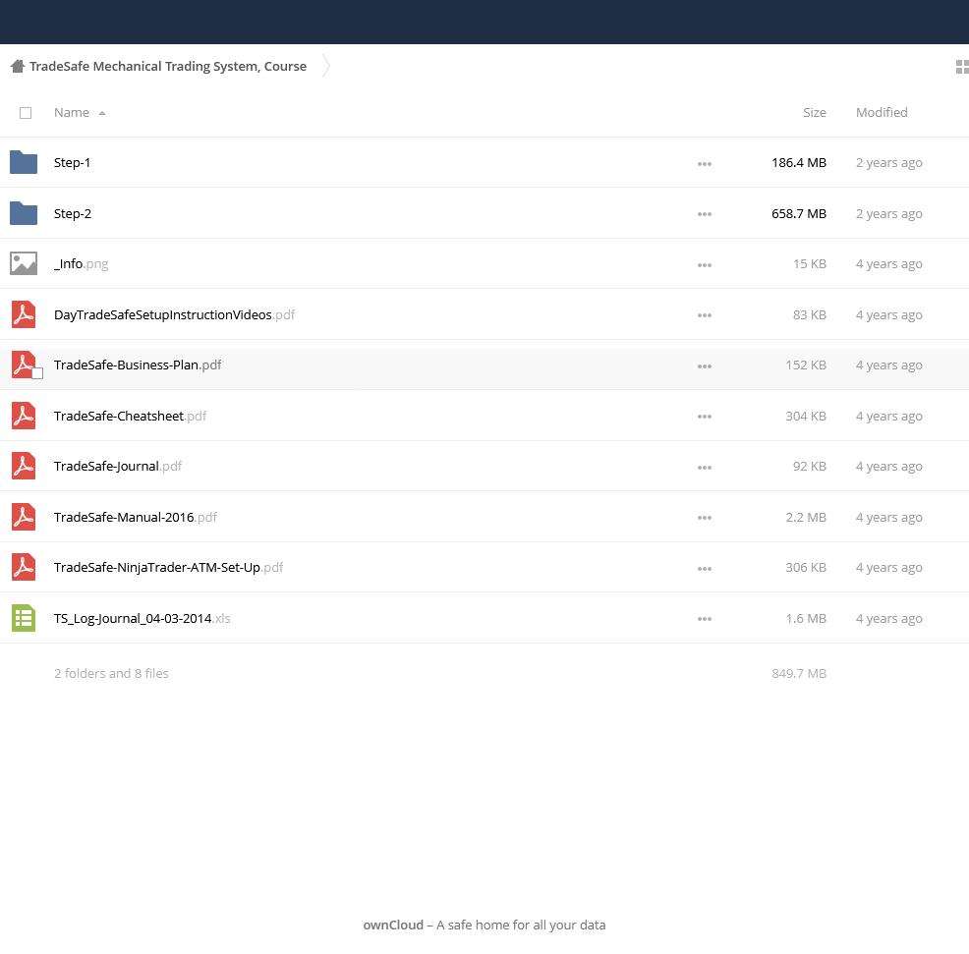969x954 pixels.
Task: Click PDF icon of TradeSafe-Manual-2016
Action: point(24,517)
